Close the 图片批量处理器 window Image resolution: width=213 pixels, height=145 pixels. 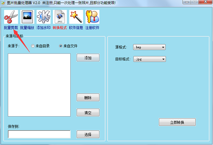[x=206, y=2]
